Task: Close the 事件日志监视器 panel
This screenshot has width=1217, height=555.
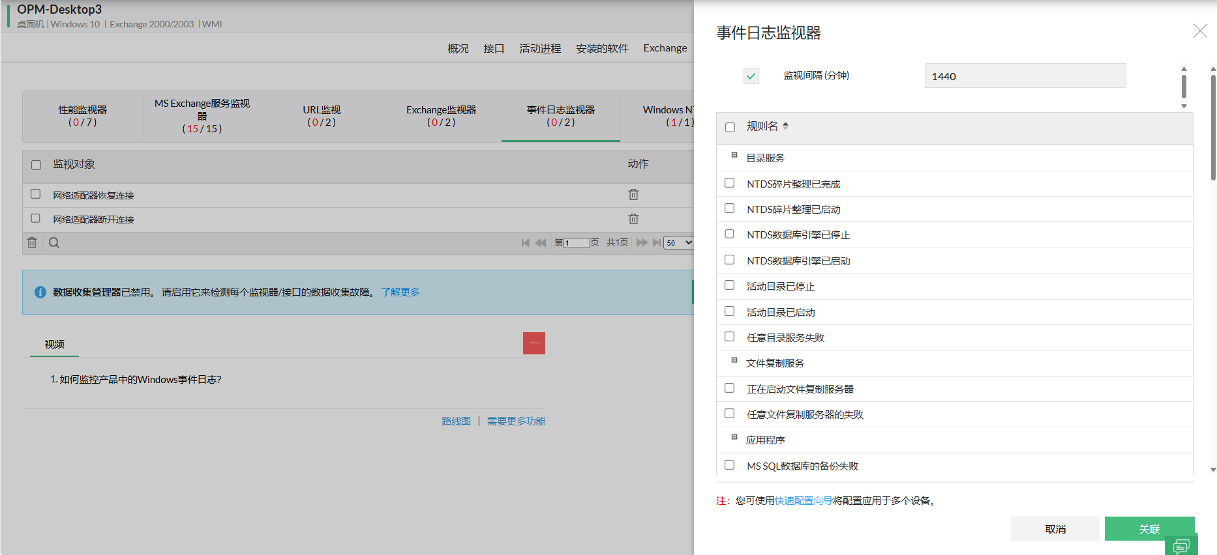Action: click(x=1199, y=31)
